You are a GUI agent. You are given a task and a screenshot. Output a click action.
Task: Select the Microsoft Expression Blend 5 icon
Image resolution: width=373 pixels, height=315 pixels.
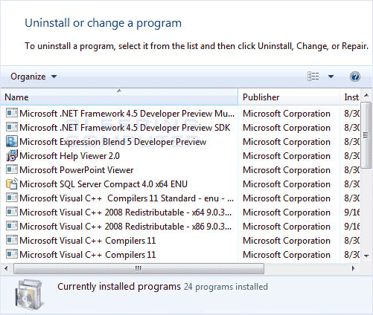pos(12,142)
